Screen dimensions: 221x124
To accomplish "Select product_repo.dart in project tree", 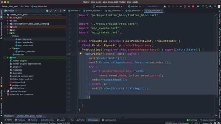I will (27, 51).
